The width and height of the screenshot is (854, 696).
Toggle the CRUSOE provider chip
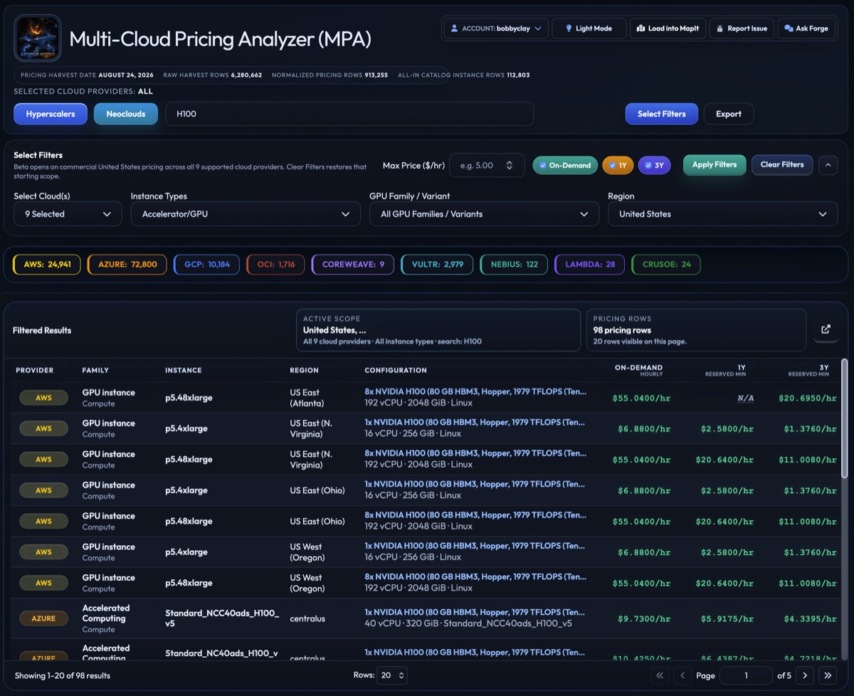pos(666,264)
